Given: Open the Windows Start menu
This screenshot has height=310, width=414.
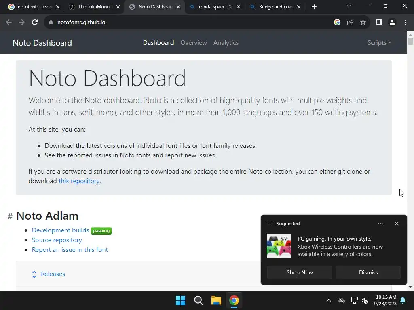Looking at the screenshot, I should [181, 300].
